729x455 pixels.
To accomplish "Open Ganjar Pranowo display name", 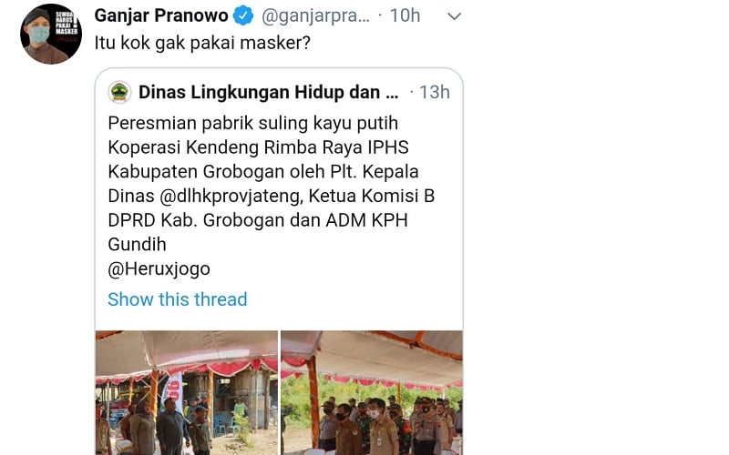I will [x=161, y=15].
